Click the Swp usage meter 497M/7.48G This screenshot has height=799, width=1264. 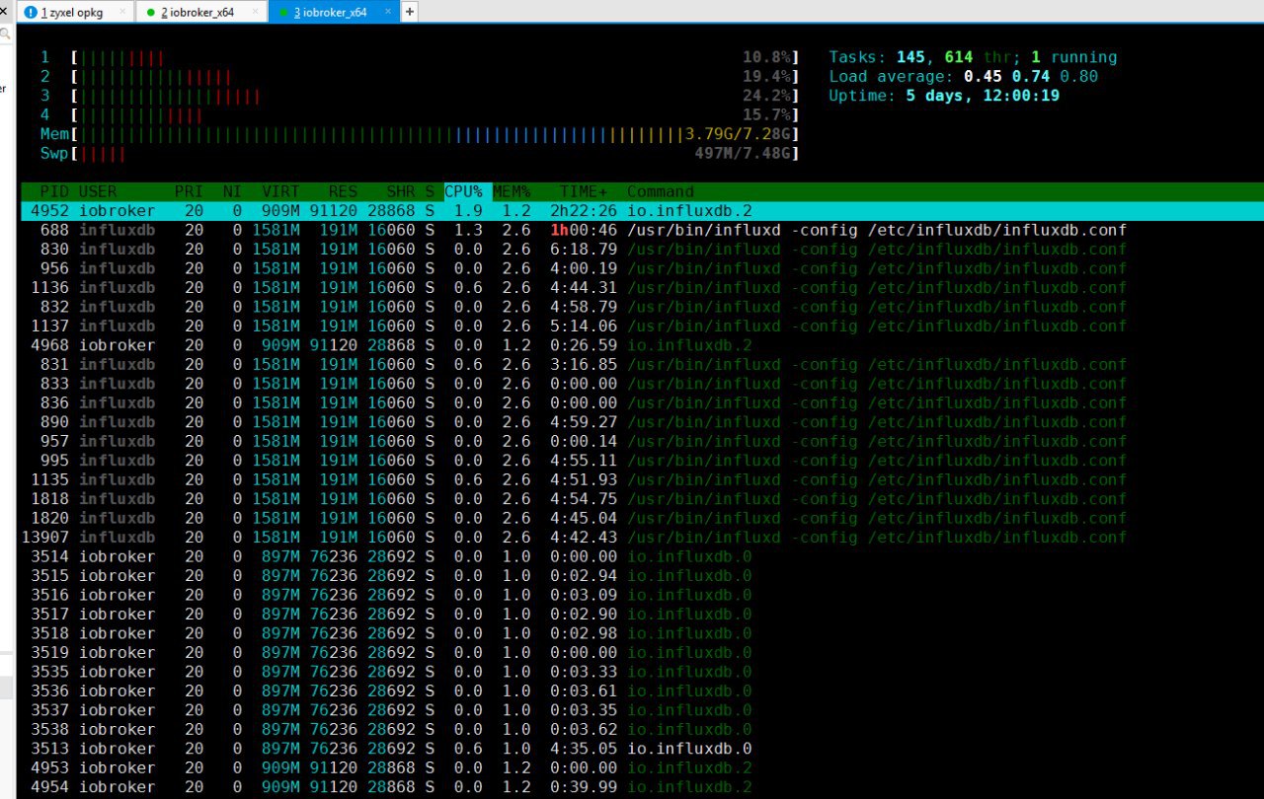420,153
